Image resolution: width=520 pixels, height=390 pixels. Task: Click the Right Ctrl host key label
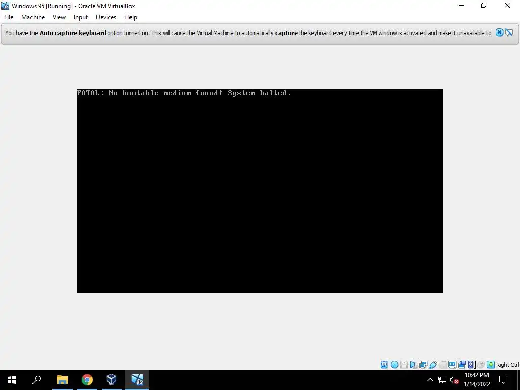click(507, 365)
